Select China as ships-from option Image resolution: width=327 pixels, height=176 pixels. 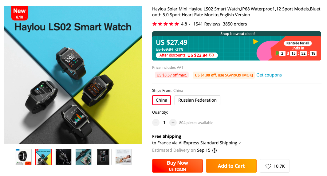(161, 100)
